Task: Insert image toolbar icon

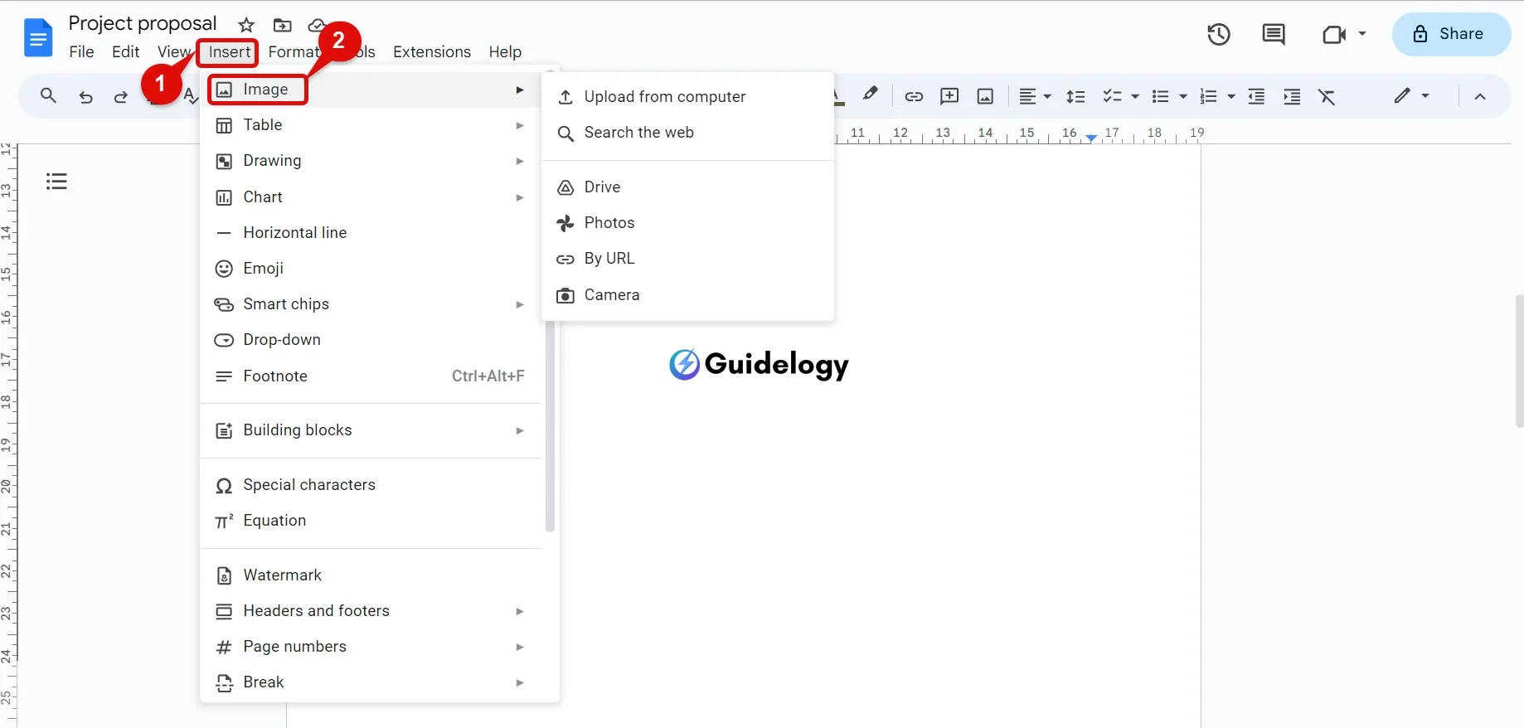Action: [x=985, y=96]
